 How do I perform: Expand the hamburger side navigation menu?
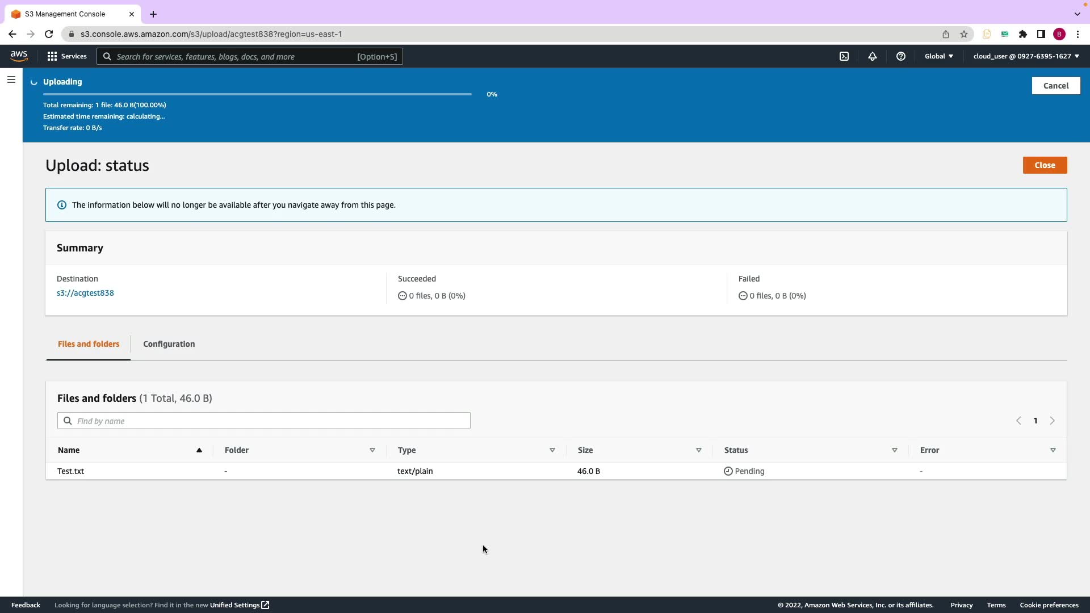pos(11,80)
